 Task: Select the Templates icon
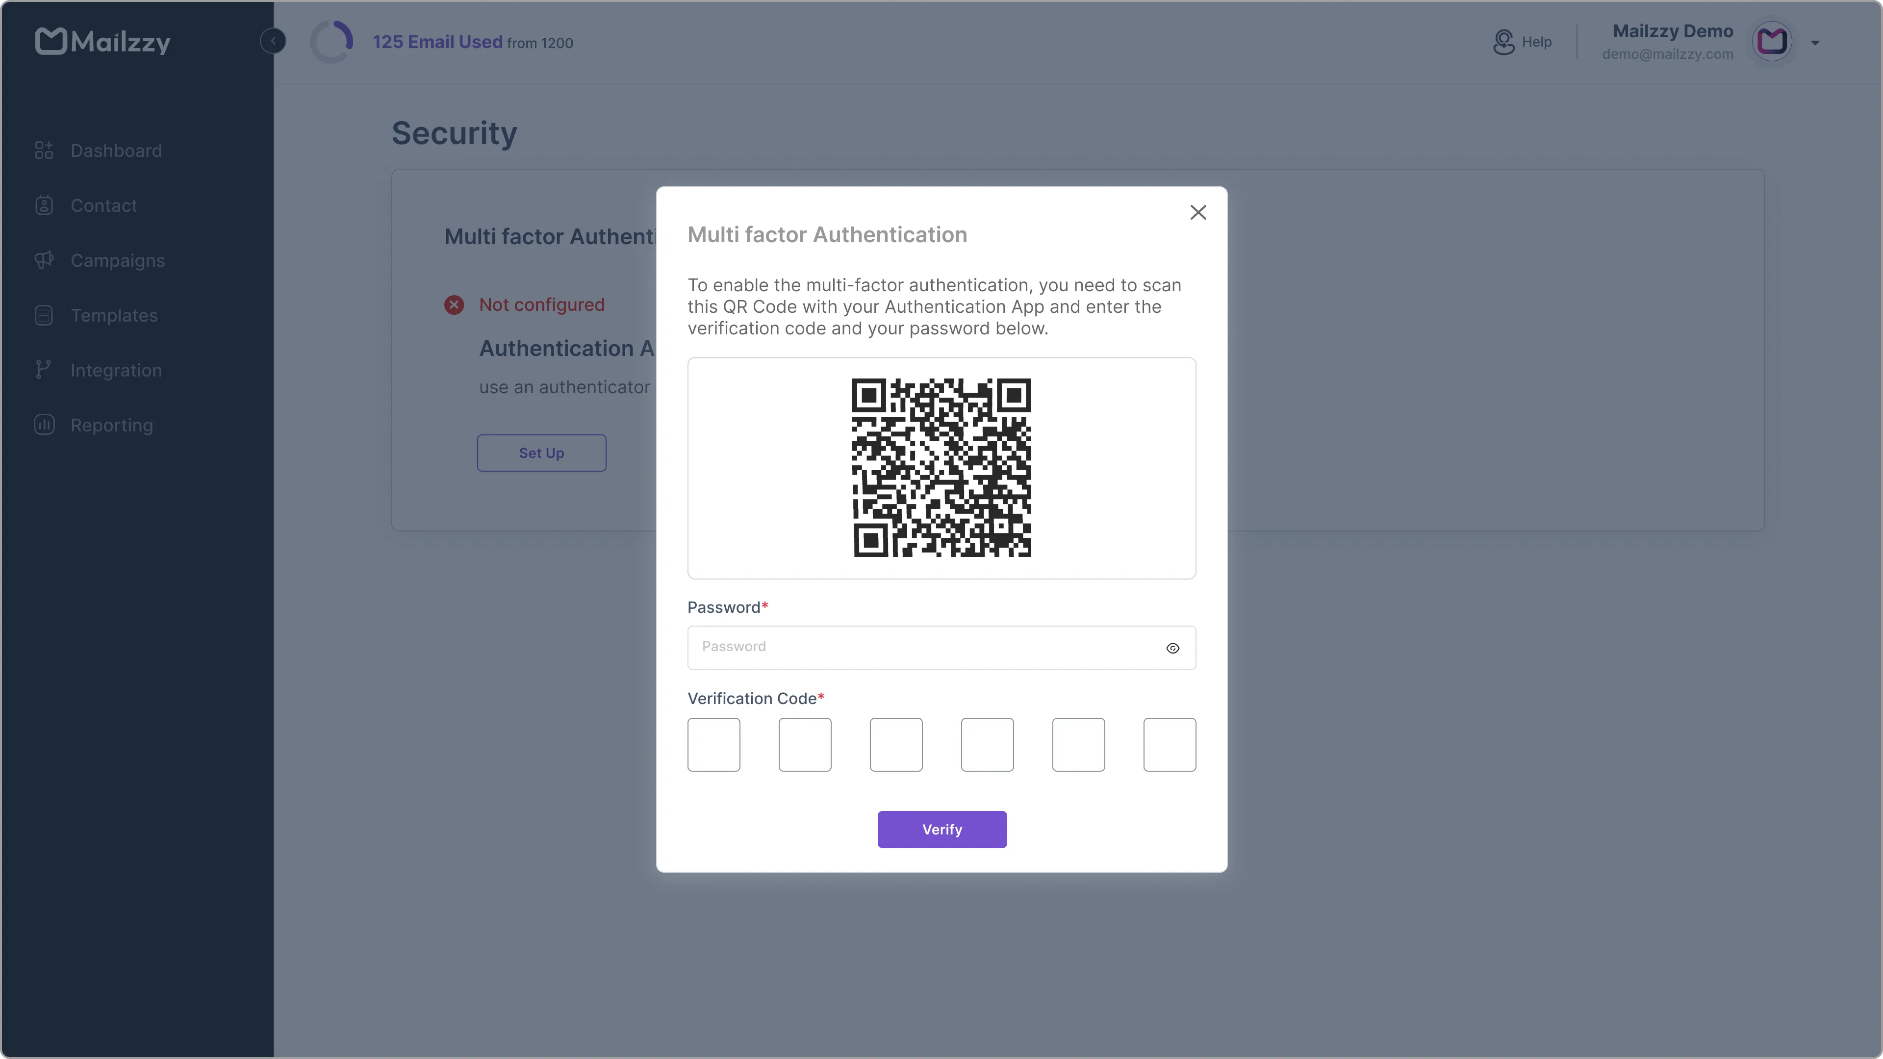[x=44, y=315]
